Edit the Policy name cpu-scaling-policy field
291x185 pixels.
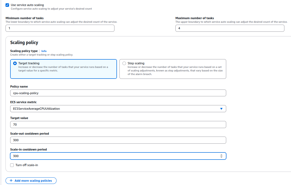click(x=118, y=93)
